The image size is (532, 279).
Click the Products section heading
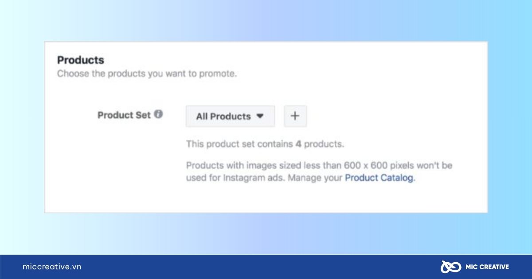pos(81,60)
